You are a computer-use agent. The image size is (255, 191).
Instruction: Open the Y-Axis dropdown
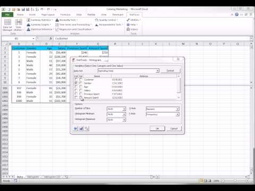pos(177,115)
